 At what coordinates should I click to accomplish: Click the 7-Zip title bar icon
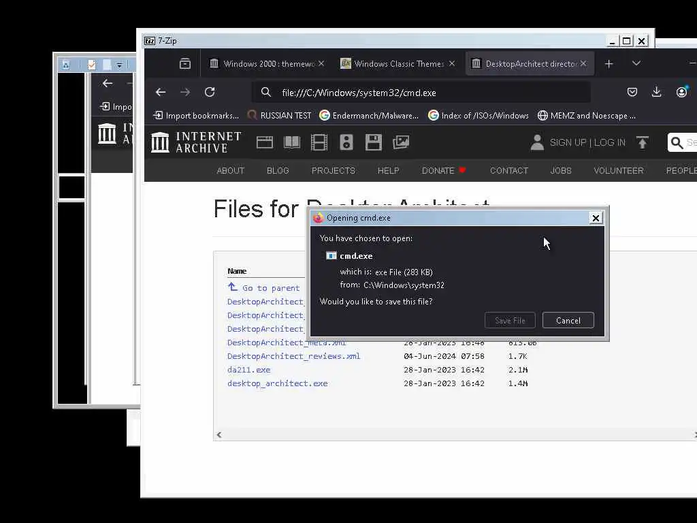150,40
